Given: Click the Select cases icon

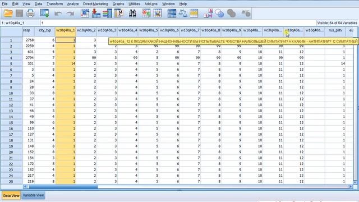Looking at the screenshot, I should pos(194,13).
